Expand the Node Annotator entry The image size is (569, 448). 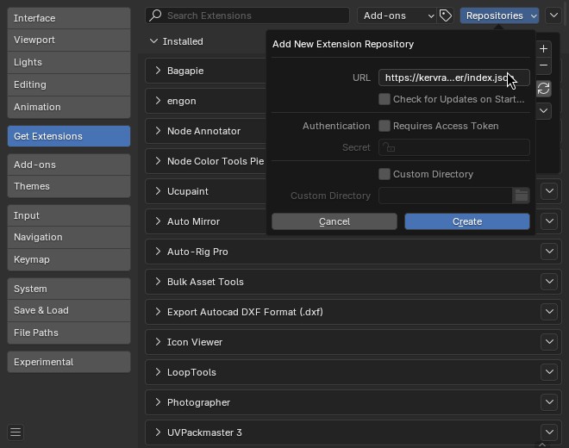tap(158, 131)
